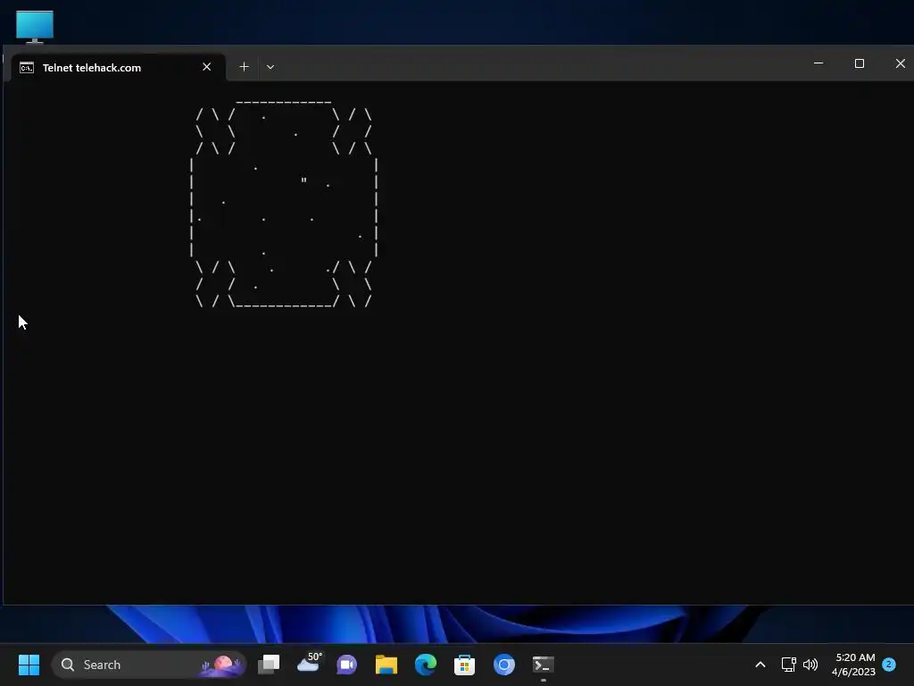The image size is (914, 686).
Task: Minimize the terminal window
Action: coord(818,63)
